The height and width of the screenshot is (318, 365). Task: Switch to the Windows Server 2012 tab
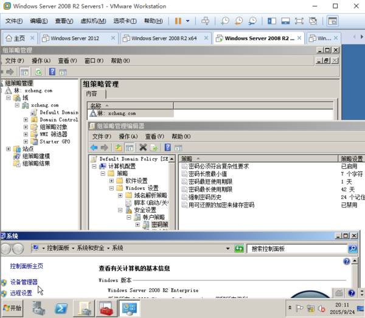pos(75,38)
